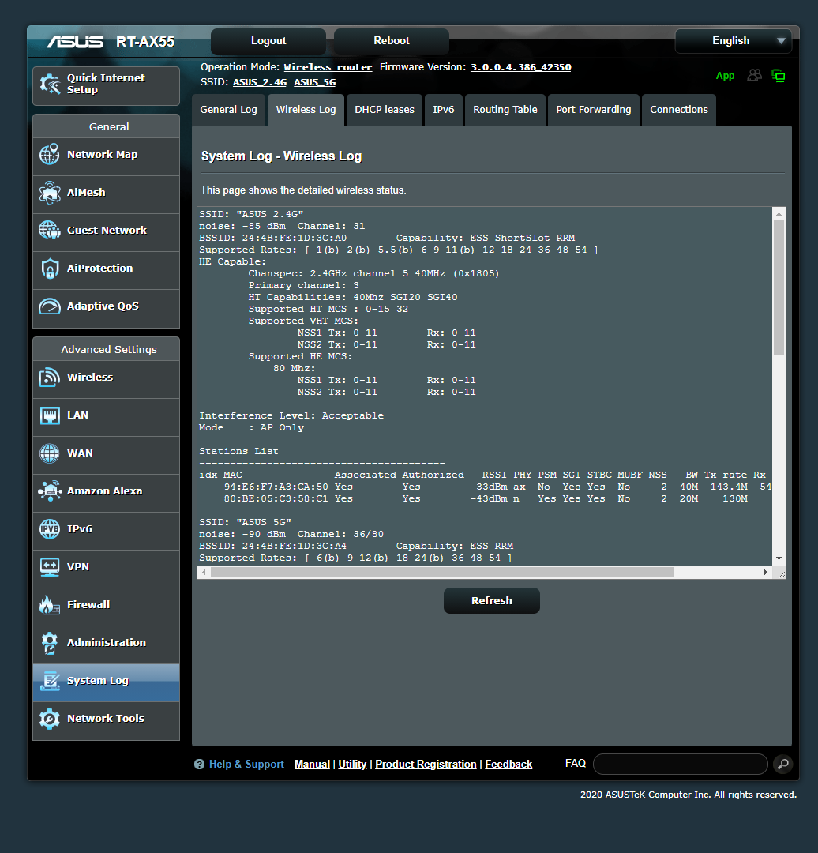Image resolution: width=818 pixels, height=853 pixels.
Task: Open the Network Tools wrench icon
Action: pos(49,719)
